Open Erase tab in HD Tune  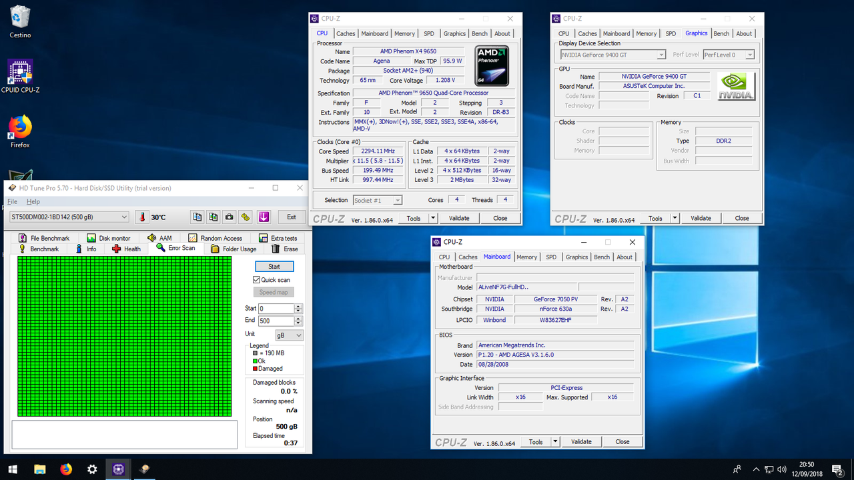[x=285, y=249]
